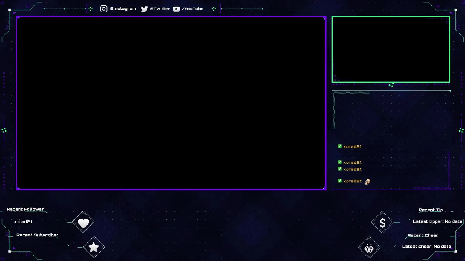This screenshot has width=465, height=261.
Task: Click the diamond cheer icon
Action: tap(369, 248)
